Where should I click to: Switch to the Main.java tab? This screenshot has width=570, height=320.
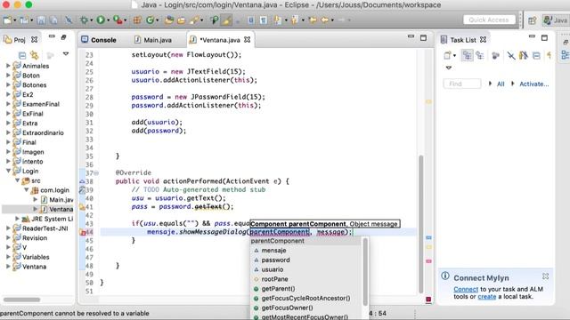tap(153, 40)
